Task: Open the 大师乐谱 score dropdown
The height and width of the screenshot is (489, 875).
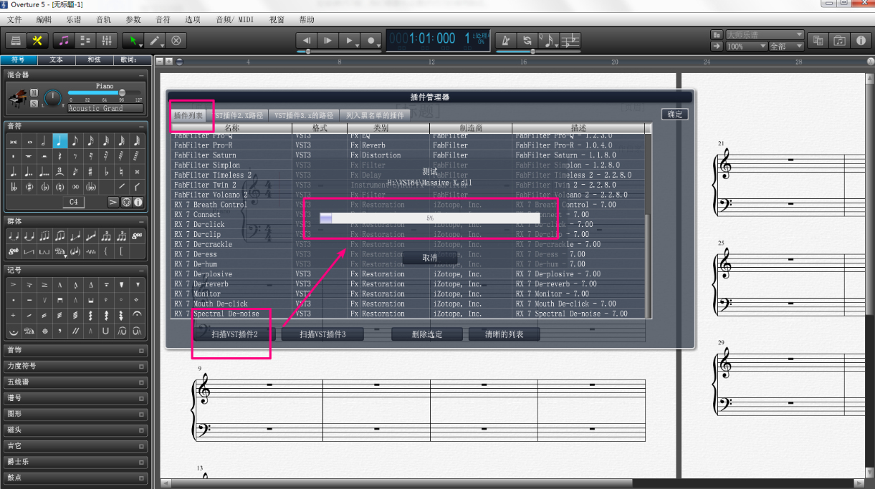Action: click(765, 34)
